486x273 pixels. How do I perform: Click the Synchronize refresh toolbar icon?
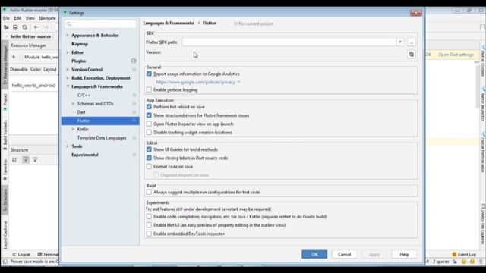pos(24,27)
